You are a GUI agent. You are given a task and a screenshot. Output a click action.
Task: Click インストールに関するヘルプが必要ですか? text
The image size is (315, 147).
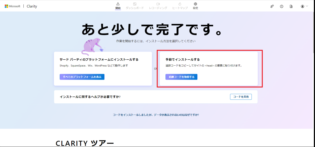(90, 97)
